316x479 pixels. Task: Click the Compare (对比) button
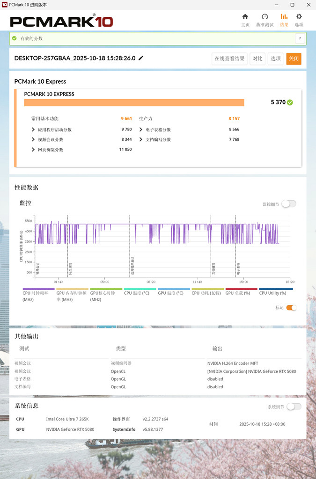[x=257, y=58]
